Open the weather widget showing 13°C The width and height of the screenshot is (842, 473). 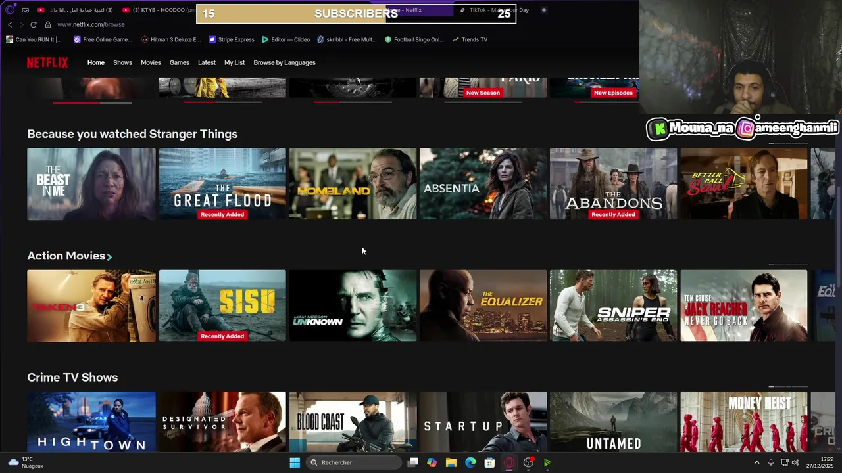click(x=26, y=462)
